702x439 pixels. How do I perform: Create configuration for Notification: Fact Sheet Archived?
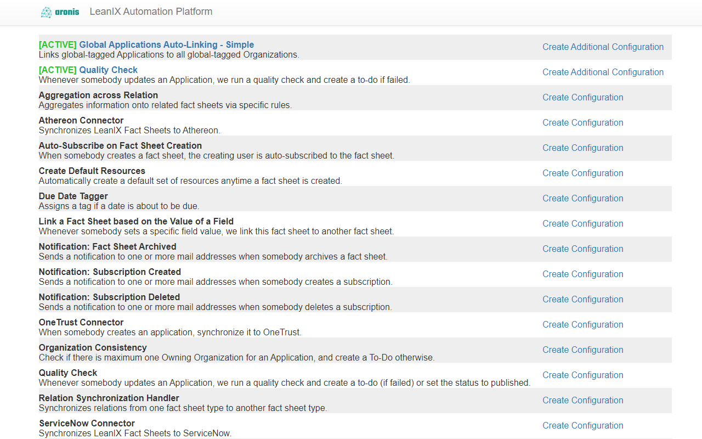click(583, 249)
